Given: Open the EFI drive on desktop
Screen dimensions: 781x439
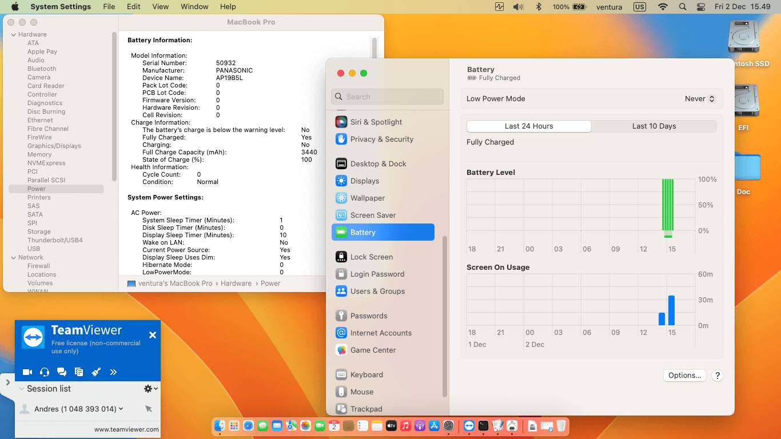Looking at the screenshot, I should (x=743, y=108).
